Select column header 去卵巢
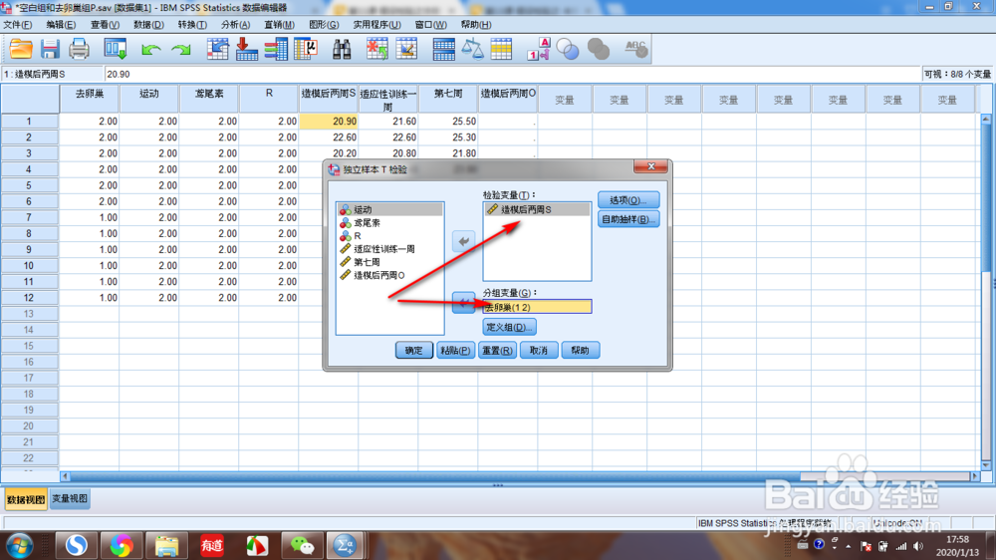Image resolution: width=996 pixels, height=560 pixels. pos(90,99)
